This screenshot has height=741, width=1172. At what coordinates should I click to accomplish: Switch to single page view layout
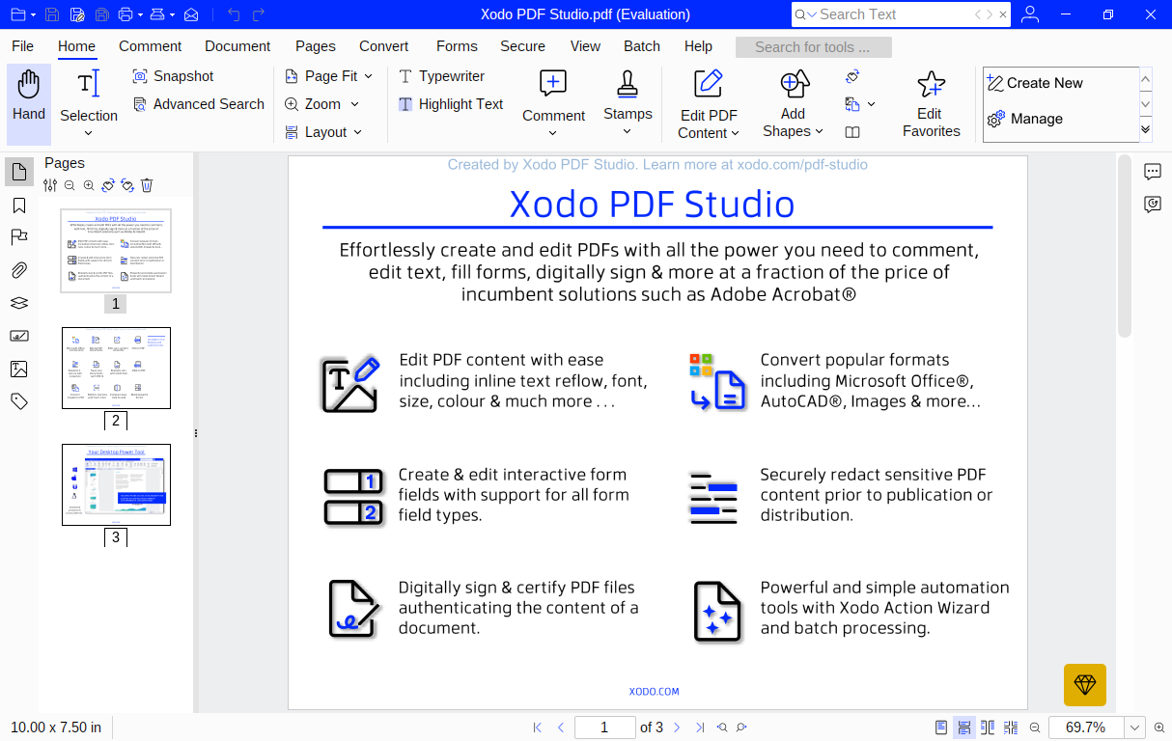coord(941,727)
